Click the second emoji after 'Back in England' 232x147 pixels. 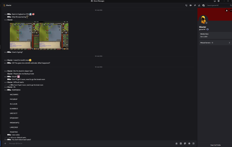[33, 14]
